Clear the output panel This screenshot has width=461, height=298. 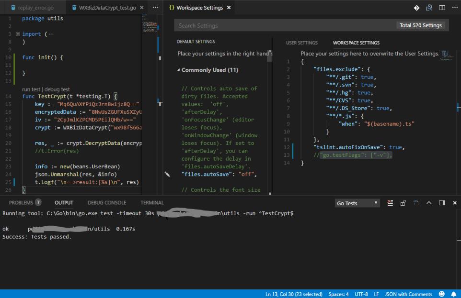point(390,203)
